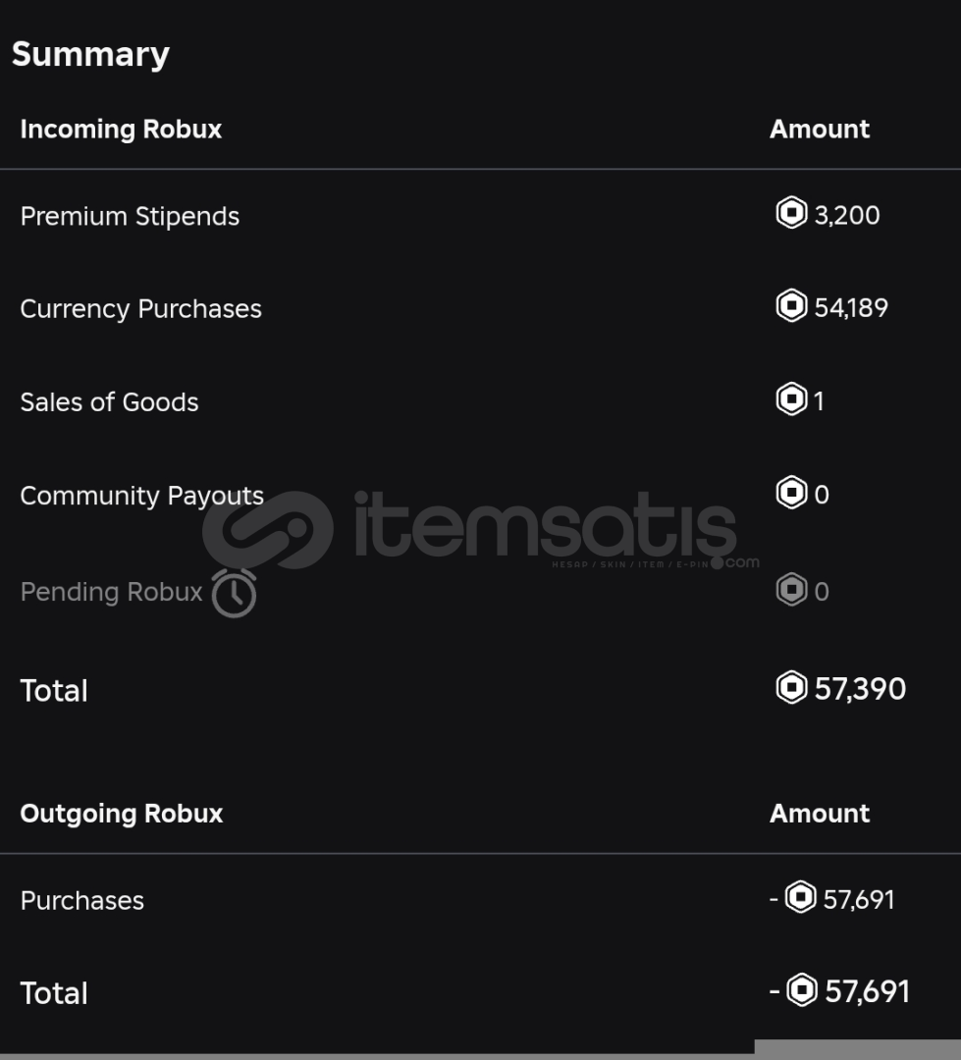Open the Premium Stipends row

(130, 216)
